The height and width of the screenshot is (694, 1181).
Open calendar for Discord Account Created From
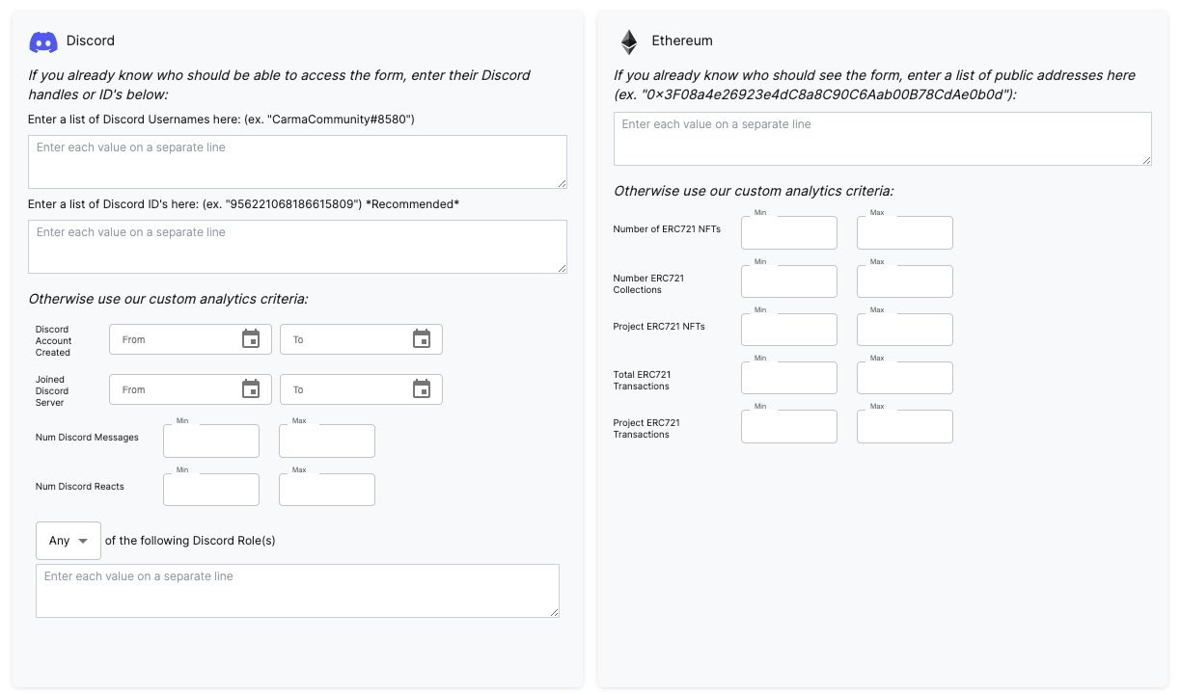251,339
